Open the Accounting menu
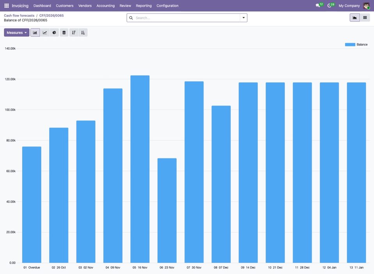This screenshot has height=274, width=374. [105, 6]
